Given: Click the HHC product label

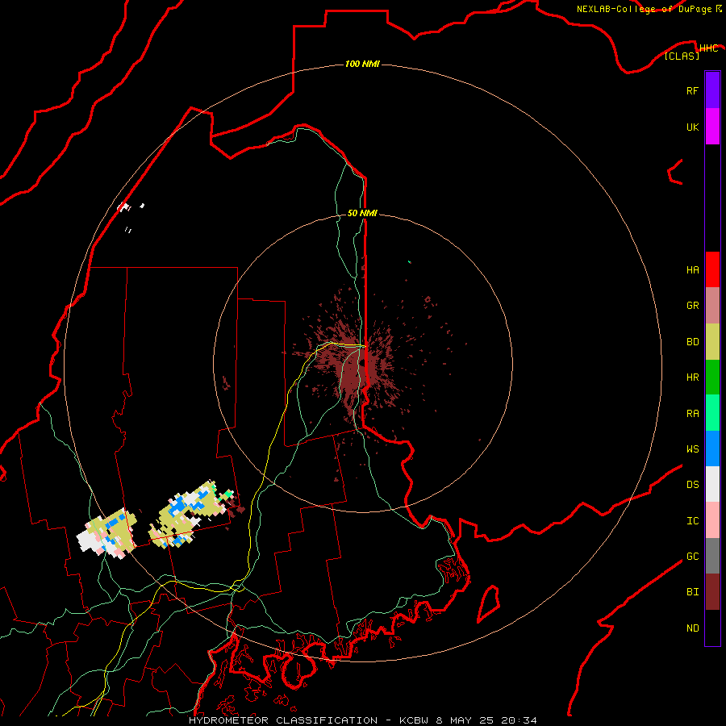Looking at the screenshot, I should (708, 48).
